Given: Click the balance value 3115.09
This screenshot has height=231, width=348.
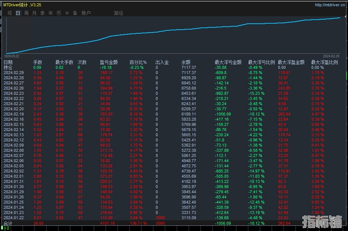Looking at the screenshot, I should coord(189,218).
